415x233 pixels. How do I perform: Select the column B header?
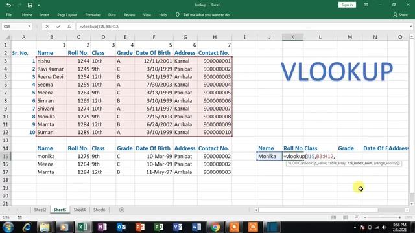[x=51, y=38]
